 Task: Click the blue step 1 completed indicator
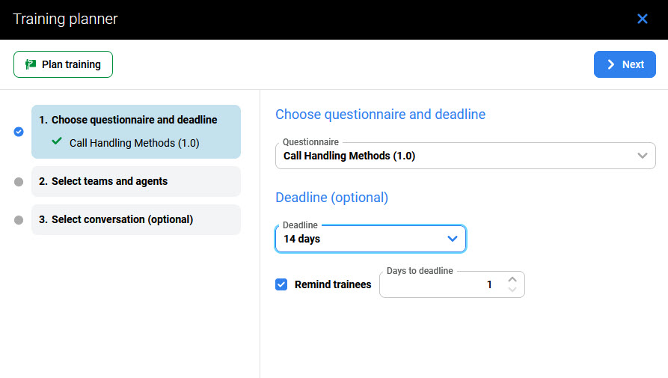pos(19,132)
